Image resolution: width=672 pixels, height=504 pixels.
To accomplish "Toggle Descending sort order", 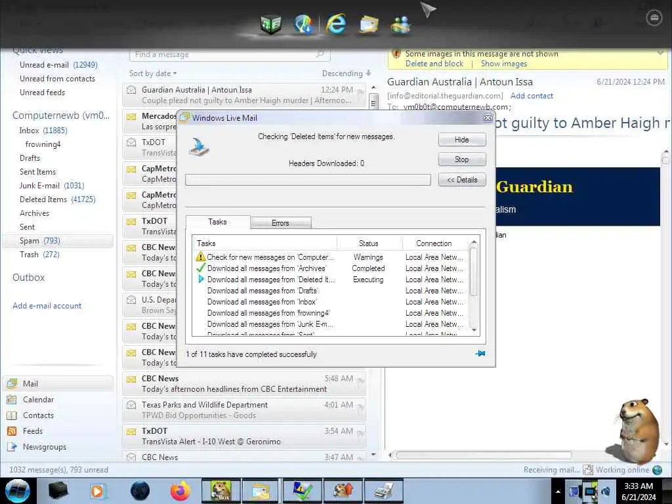I will click(346, 73).
